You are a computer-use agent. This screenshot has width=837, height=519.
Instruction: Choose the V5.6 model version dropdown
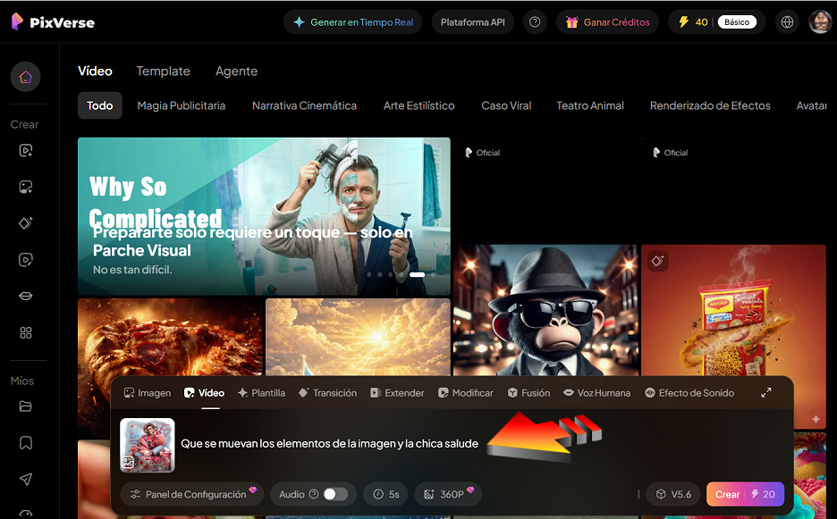tap(673, 494)
